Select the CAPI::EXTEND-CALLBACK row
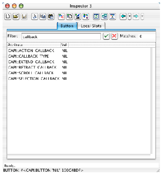This screenshot has height=176, width=163. [79, 62]
